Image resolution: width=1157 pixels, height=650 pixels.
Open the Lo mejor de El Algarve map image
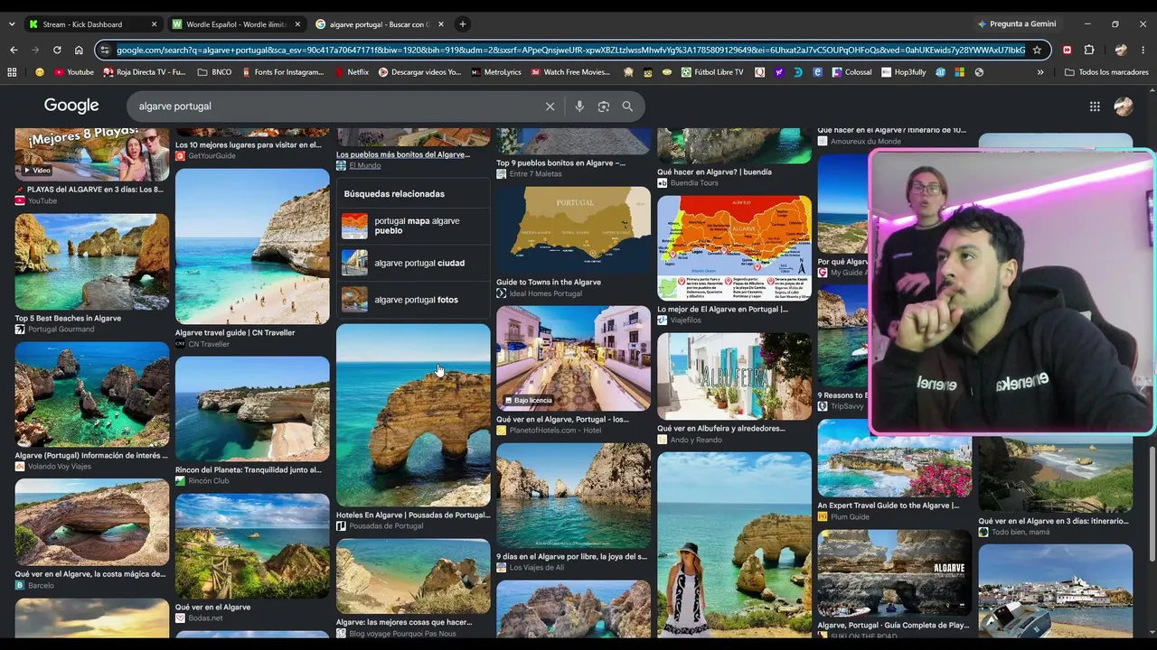click(734, 248)
